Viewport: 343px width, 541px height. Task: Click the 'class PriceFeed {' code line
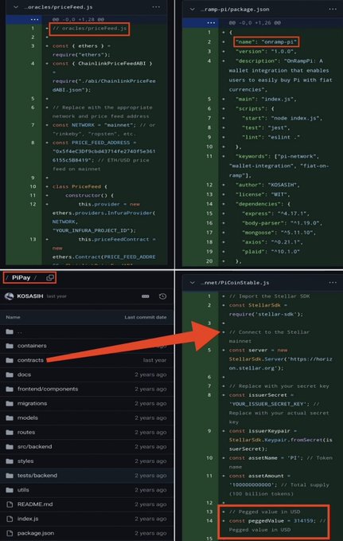pos(80,186)
